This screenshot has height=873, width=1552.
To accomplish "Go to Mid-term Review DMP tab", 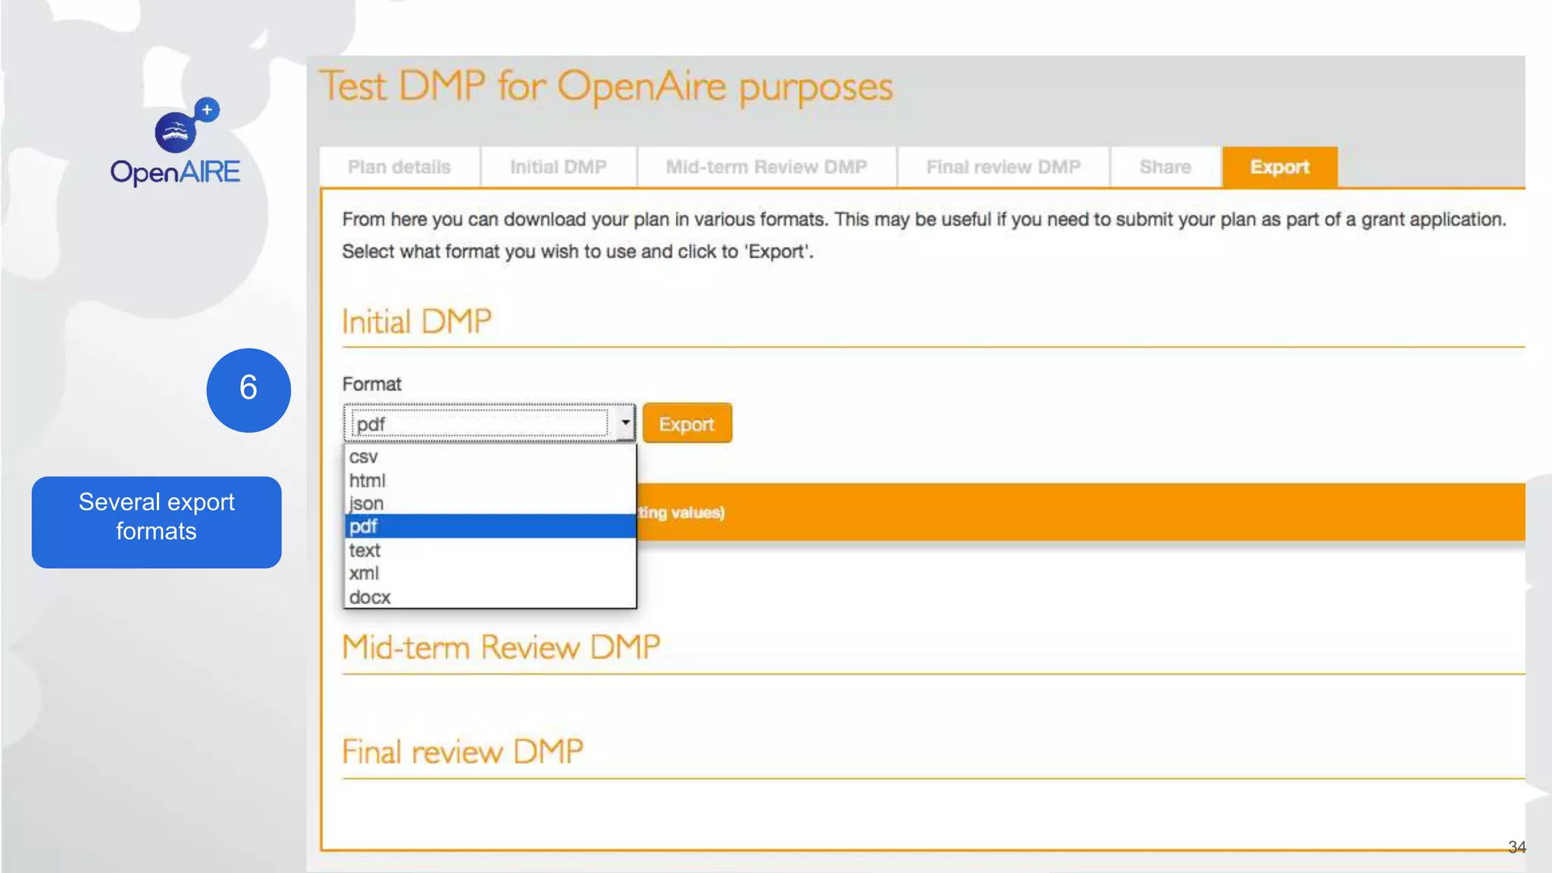I will (x=766, y=167).
